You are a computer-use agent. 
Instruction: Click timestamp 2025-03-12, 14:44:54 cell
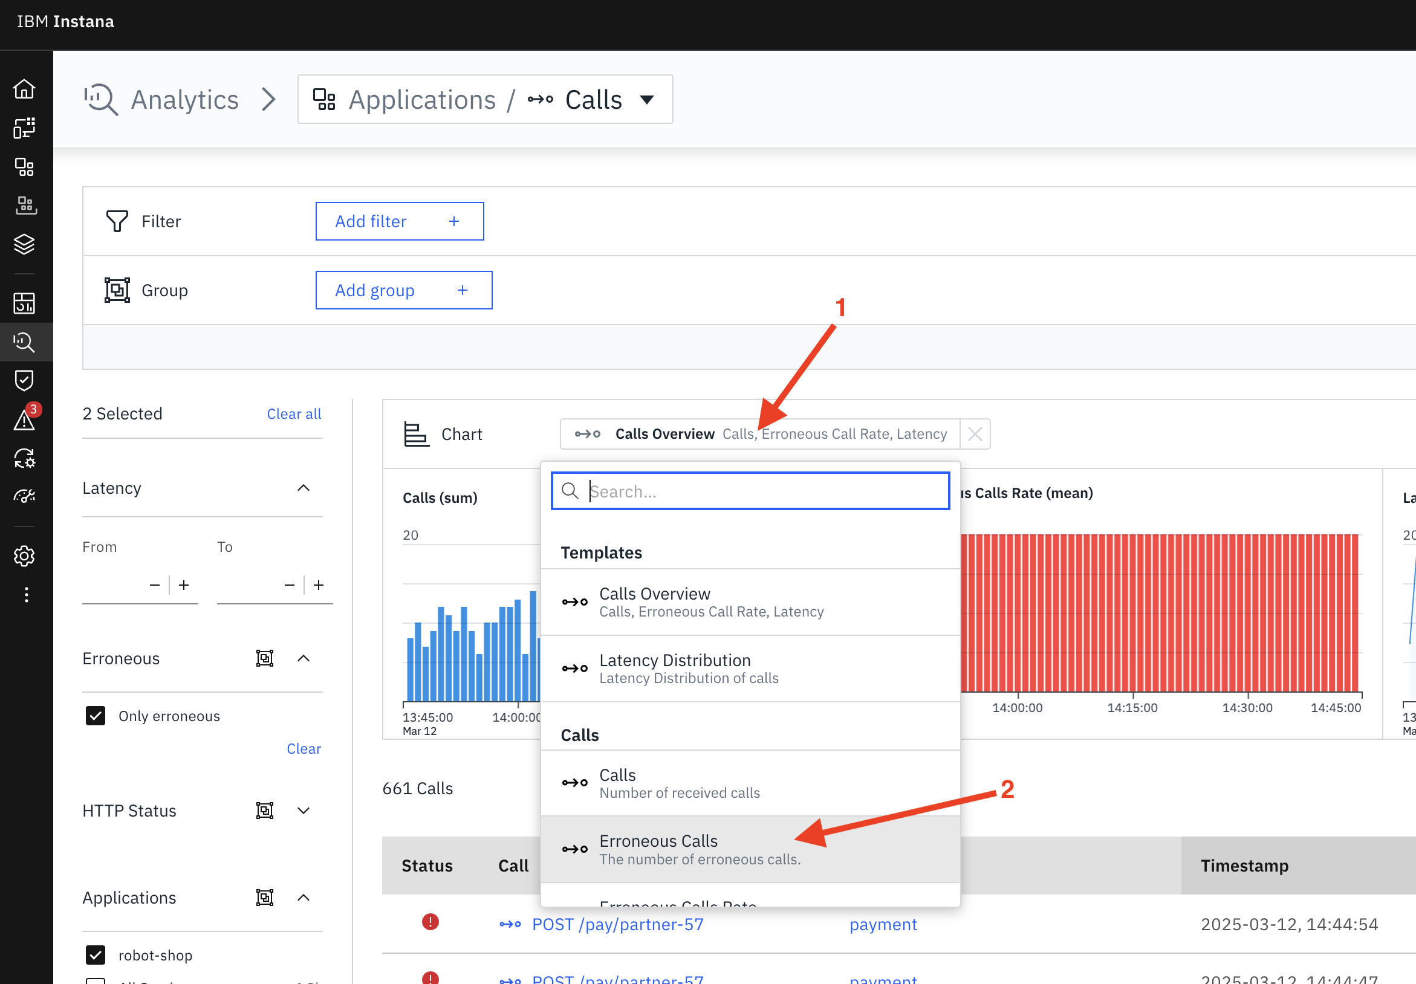pyautogui.click(x=1289, y=924)
